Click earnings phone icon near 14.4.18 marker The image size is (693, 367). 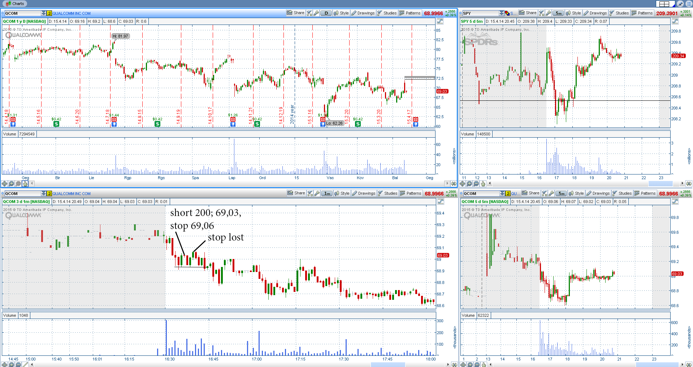click(13, 119)
